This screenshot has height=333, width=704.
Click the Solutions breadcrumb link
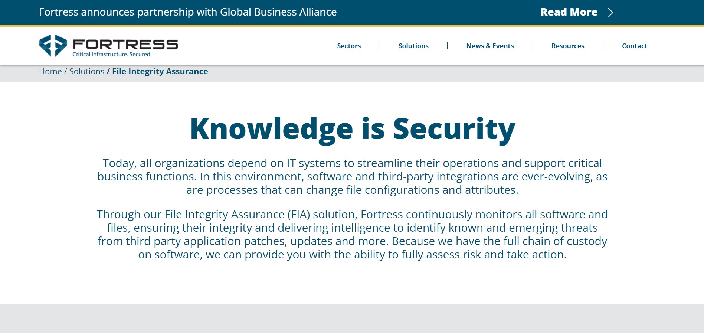(x=87, y=71)
